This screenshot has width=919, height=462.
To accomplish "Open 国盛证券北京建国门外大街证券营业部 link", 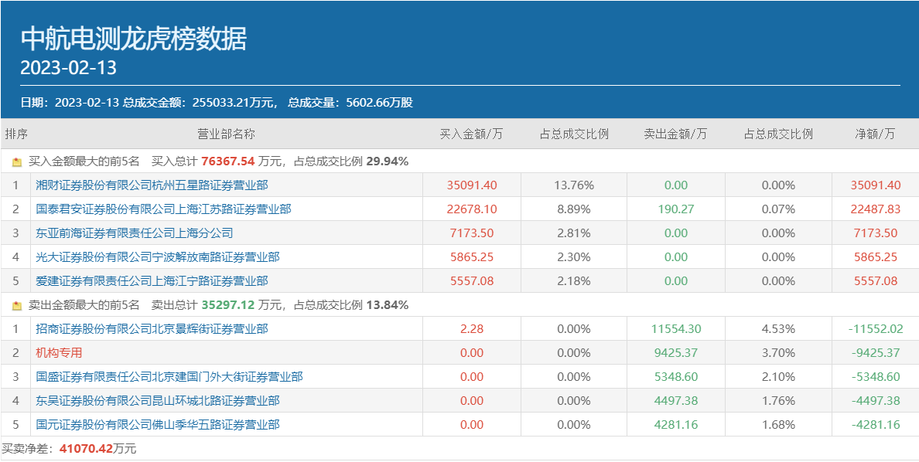I will pyautogui.click(x=169, y=377).
